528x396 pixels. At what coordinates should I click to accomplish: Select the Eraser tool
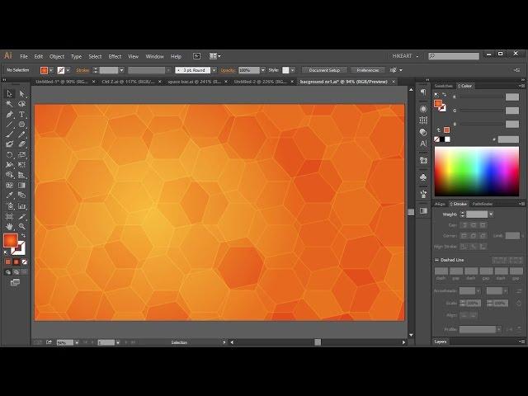tap(22, 144)
